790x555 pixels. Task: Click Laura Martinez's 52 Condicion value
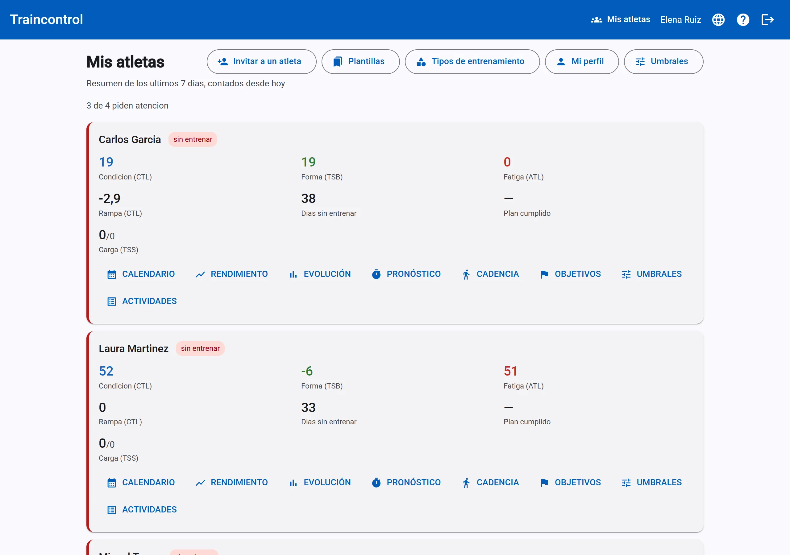(x=106, y=371)
